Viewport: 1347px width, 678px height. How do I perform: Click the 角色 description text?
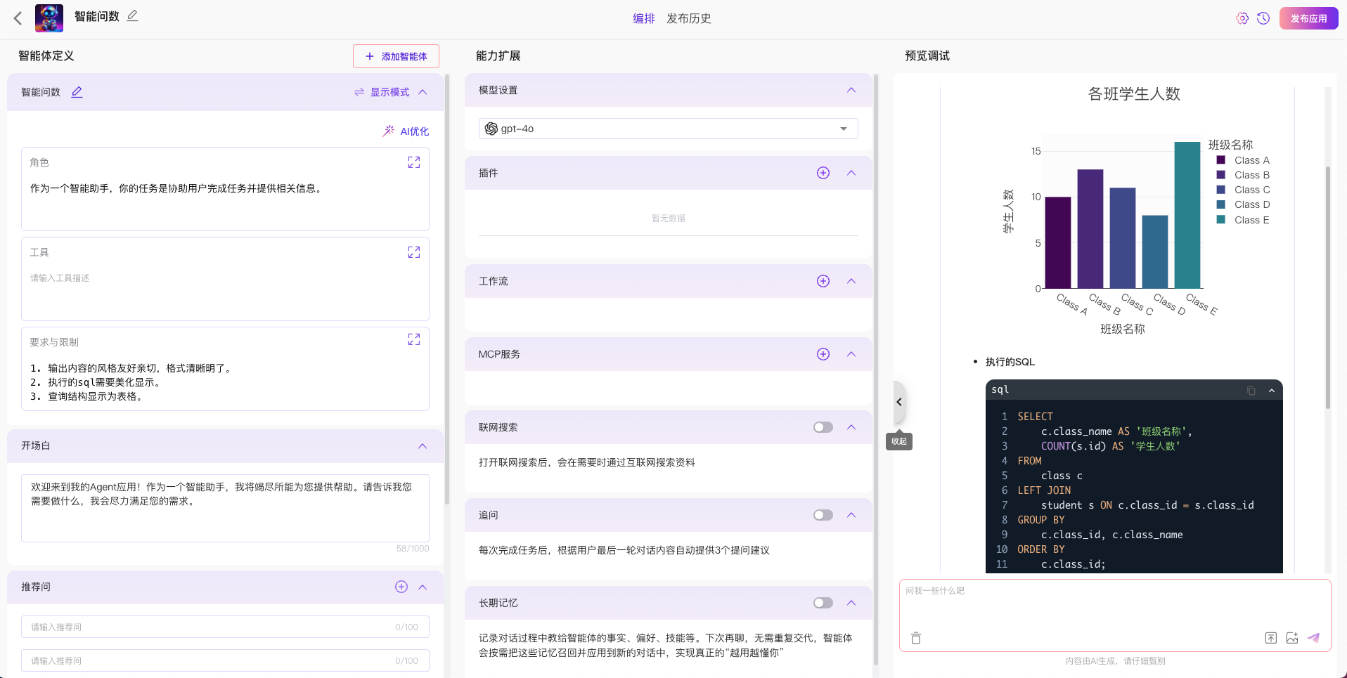(x=177, y=188)
